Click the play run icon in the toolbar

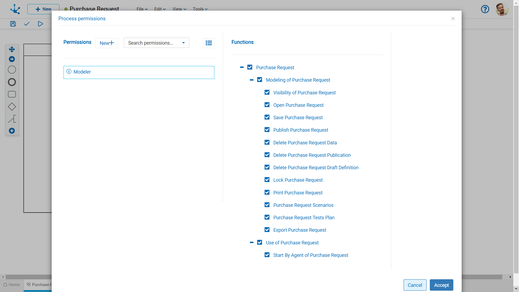click(x=40, y=24)
